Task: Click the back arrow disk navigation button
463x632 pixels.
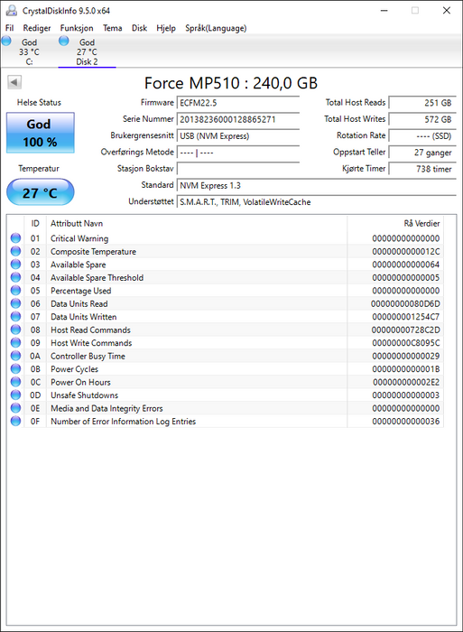Action: (14, 82)
